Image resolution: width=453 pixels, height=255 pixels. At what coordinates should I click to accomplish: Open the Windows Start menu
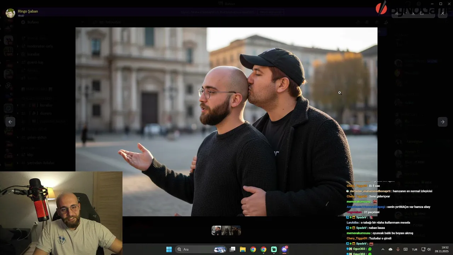click(x=169, y=249)
